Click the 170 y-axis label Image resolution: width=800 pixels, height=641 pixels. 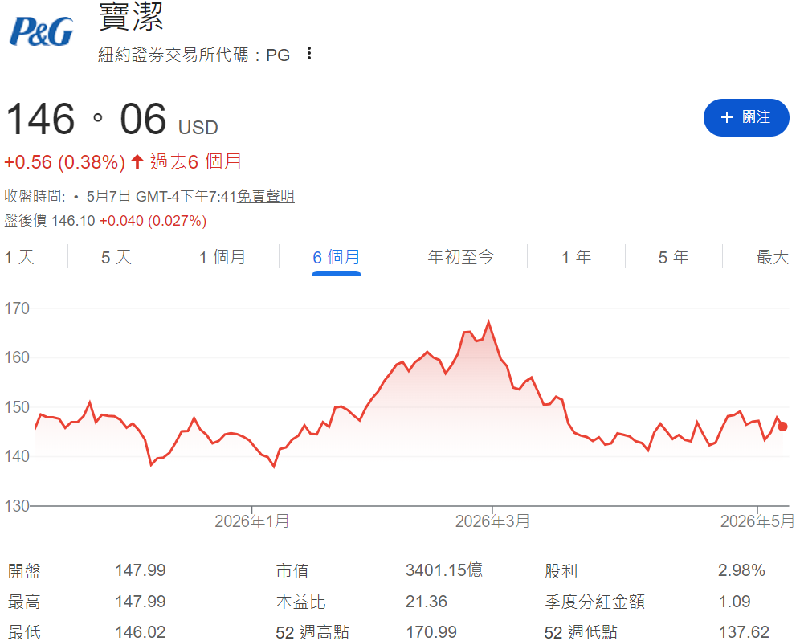tap(17, 308)
